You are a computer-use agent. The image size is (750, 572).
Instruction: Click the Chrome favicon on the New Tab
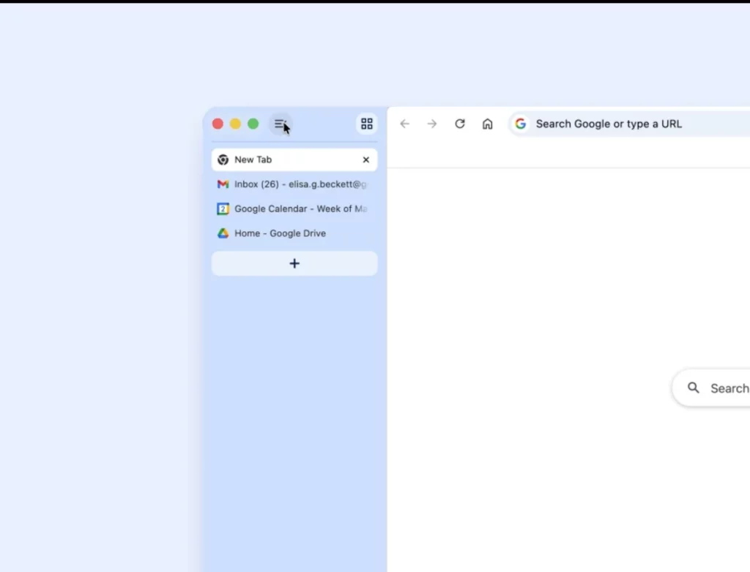(223, 159)
